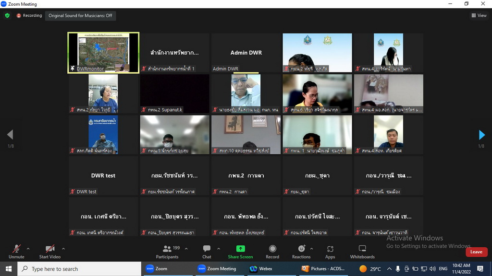
Task: Click the weather 29°C widget
Action: click(370, 269)
